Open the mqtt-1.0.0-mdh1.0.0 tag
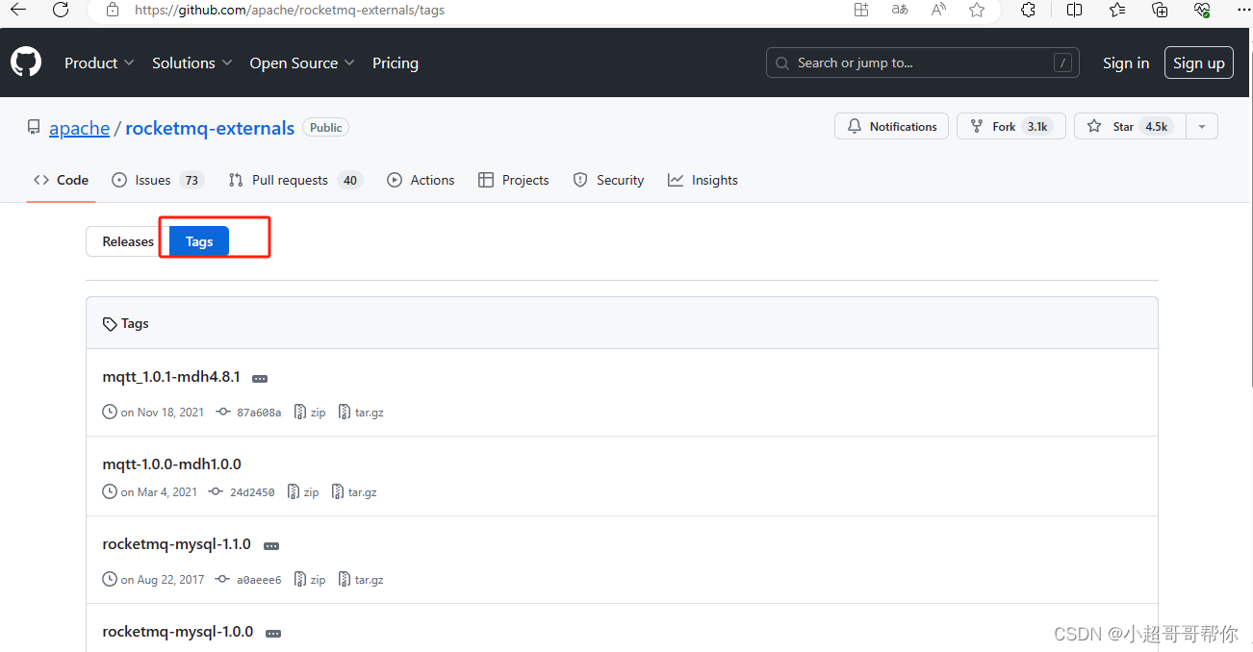 (171, 464)
